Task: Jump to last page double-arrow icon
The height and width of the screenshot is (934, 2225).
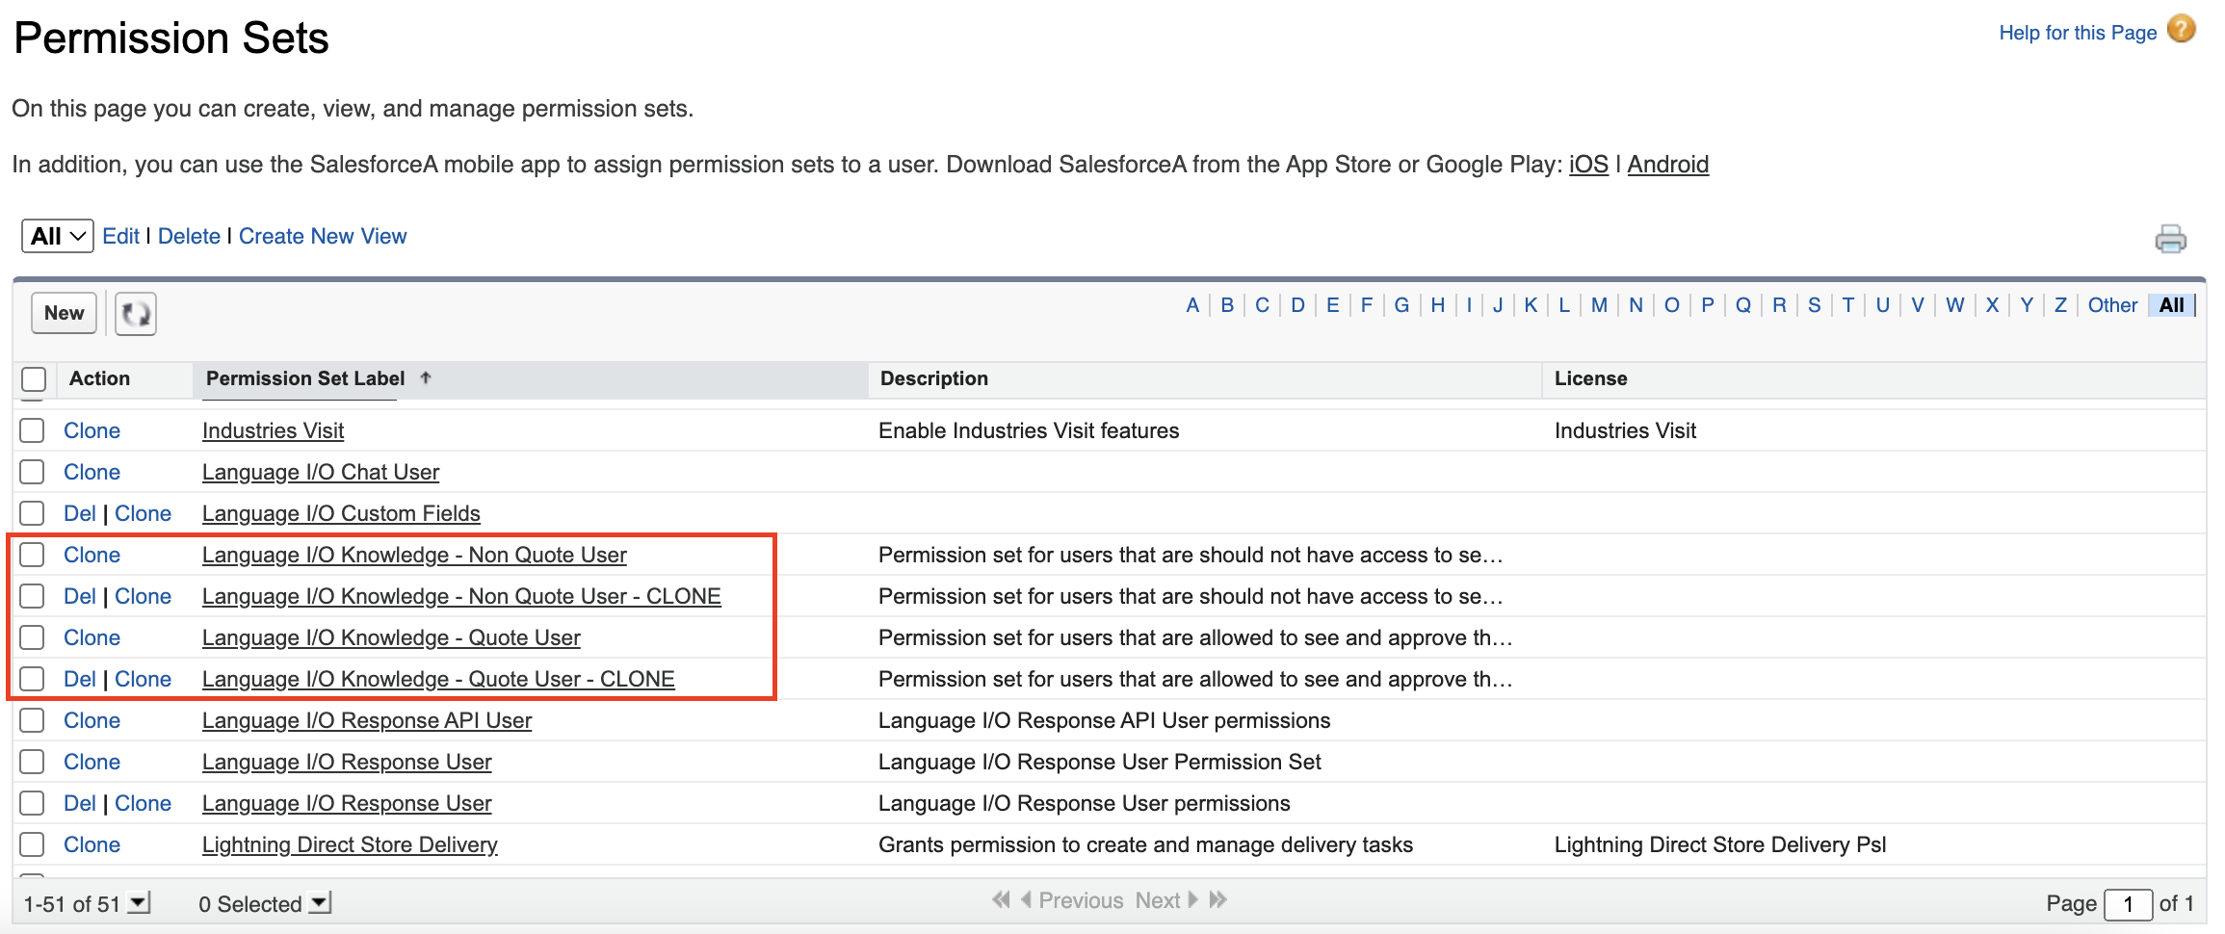Action: tap(1218, 899)
